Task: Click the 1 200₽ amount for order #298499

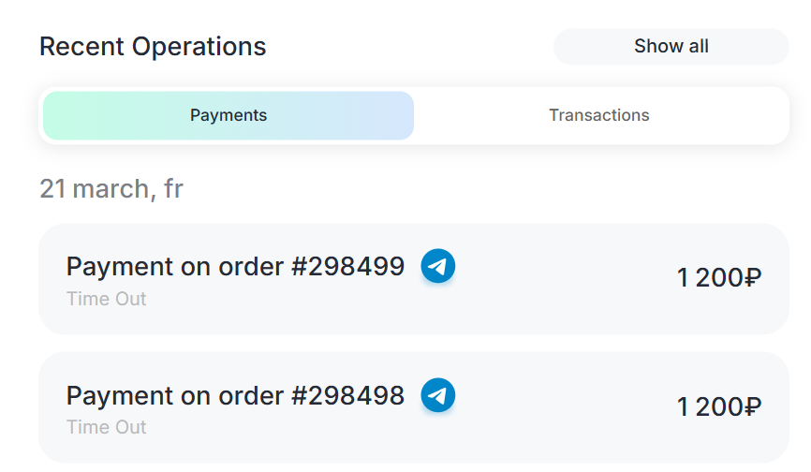Action: pos(718,278)
